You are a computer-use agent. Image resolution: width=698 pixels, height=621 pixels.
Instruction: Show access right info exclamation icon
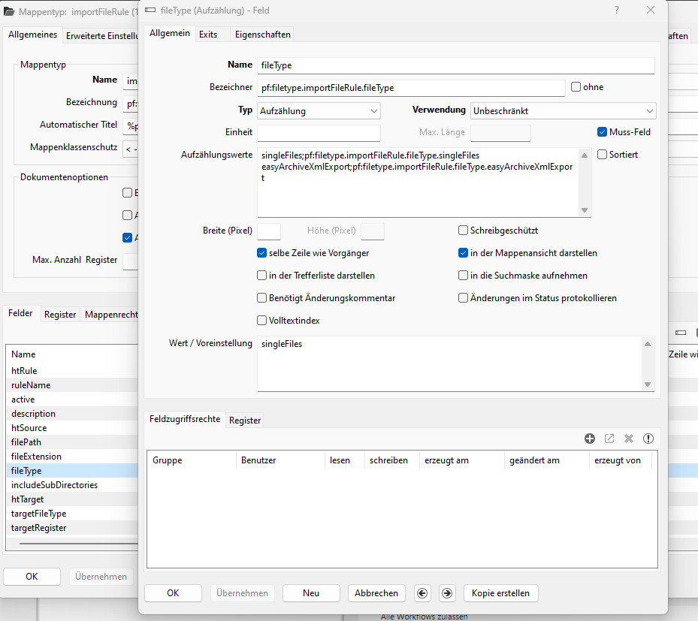(648, 439)
